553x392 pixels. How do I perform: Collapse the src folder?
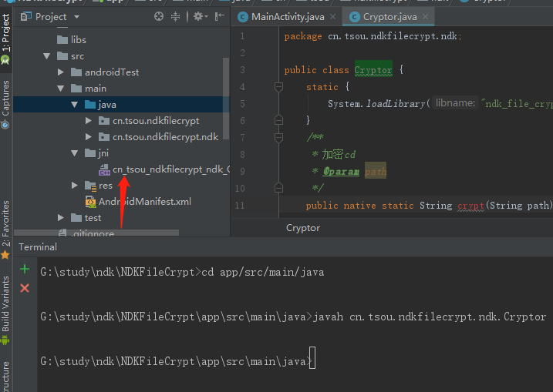click(46, 56)
